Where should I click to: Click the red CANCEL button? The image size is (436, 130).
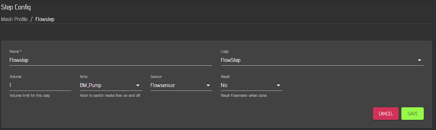386,114
